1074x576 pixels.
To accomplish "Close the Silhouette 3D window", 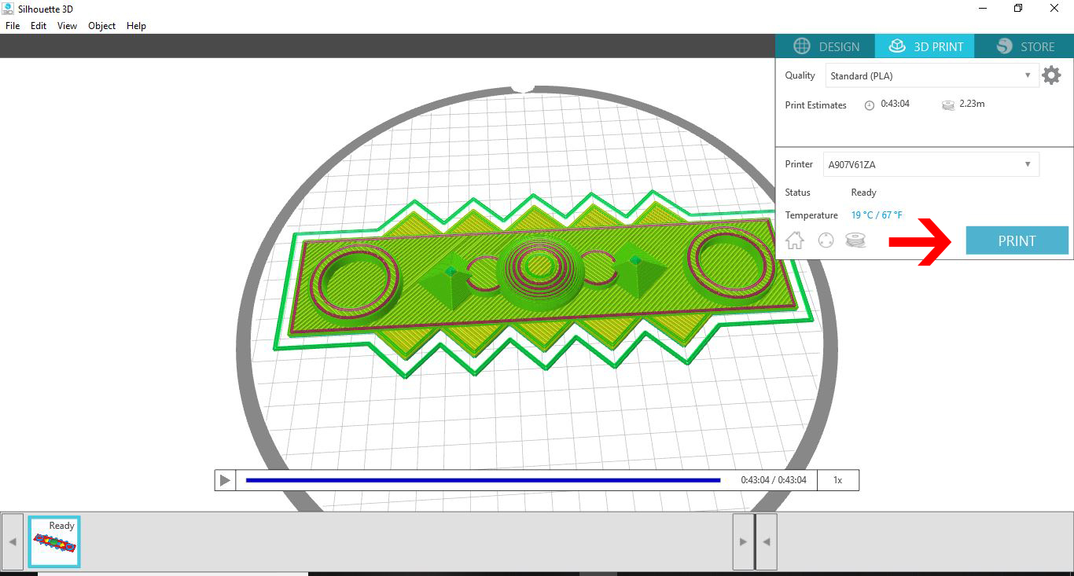I will click(1054, 9).
